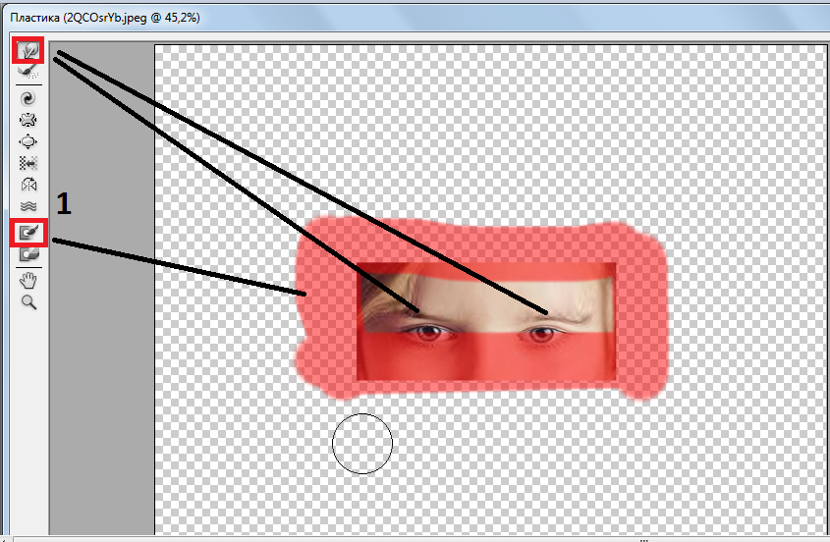Select the Reconstruct tool
Screen dimensions: 830x542
(x=28, y=71)
